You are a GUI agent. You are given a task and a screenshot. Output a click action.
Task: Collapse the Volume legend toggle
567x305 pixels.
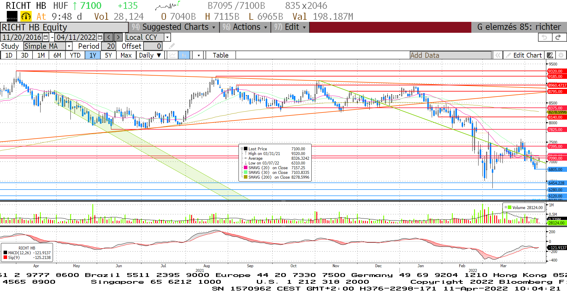click(x=506, y=207)
